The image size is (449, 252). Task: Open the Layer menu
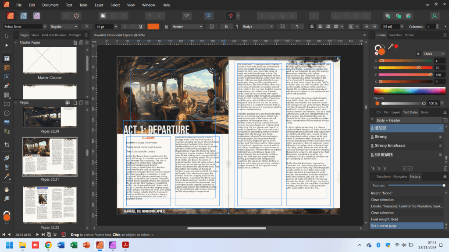click(99, 5)
